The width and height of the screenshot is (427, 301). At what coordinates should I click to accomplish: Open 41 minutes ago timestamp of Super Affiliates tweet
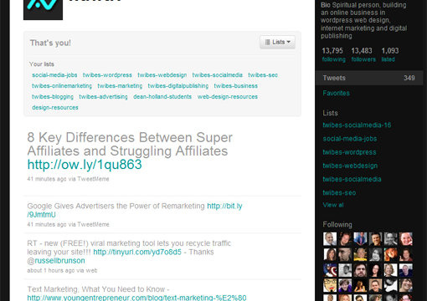tap(47, 179)
